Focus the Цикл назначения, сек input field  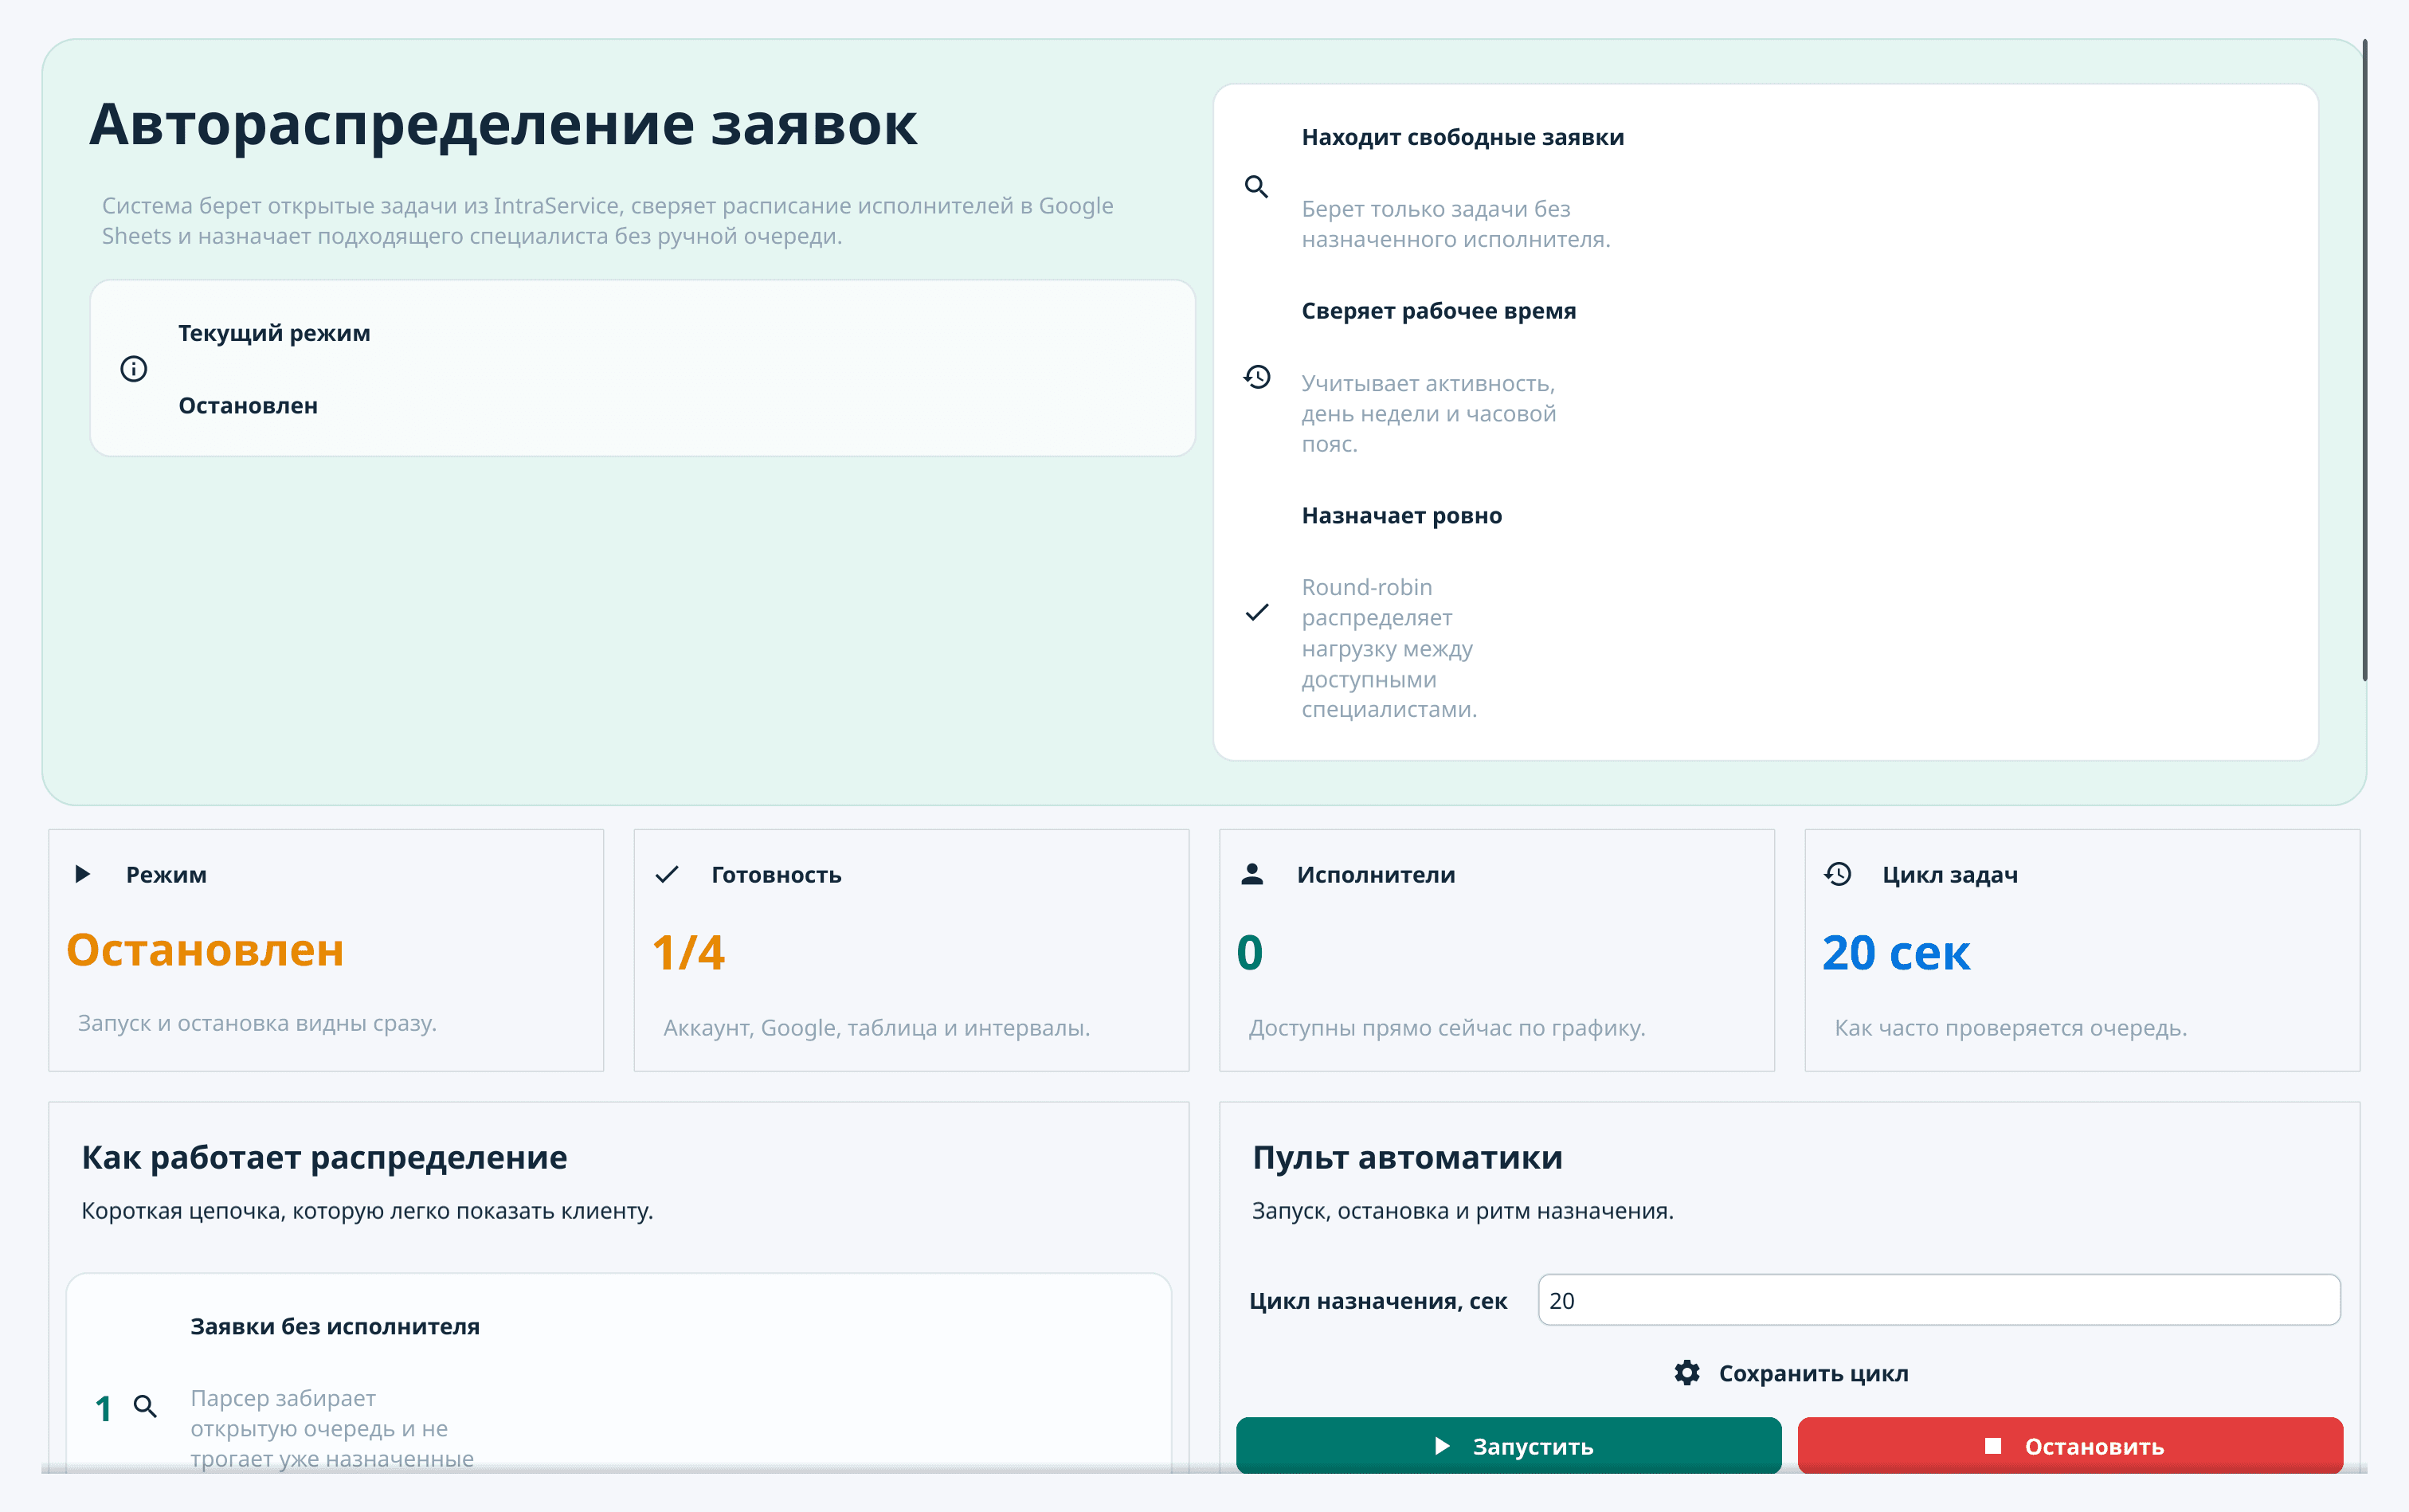coord(1939,1300)
